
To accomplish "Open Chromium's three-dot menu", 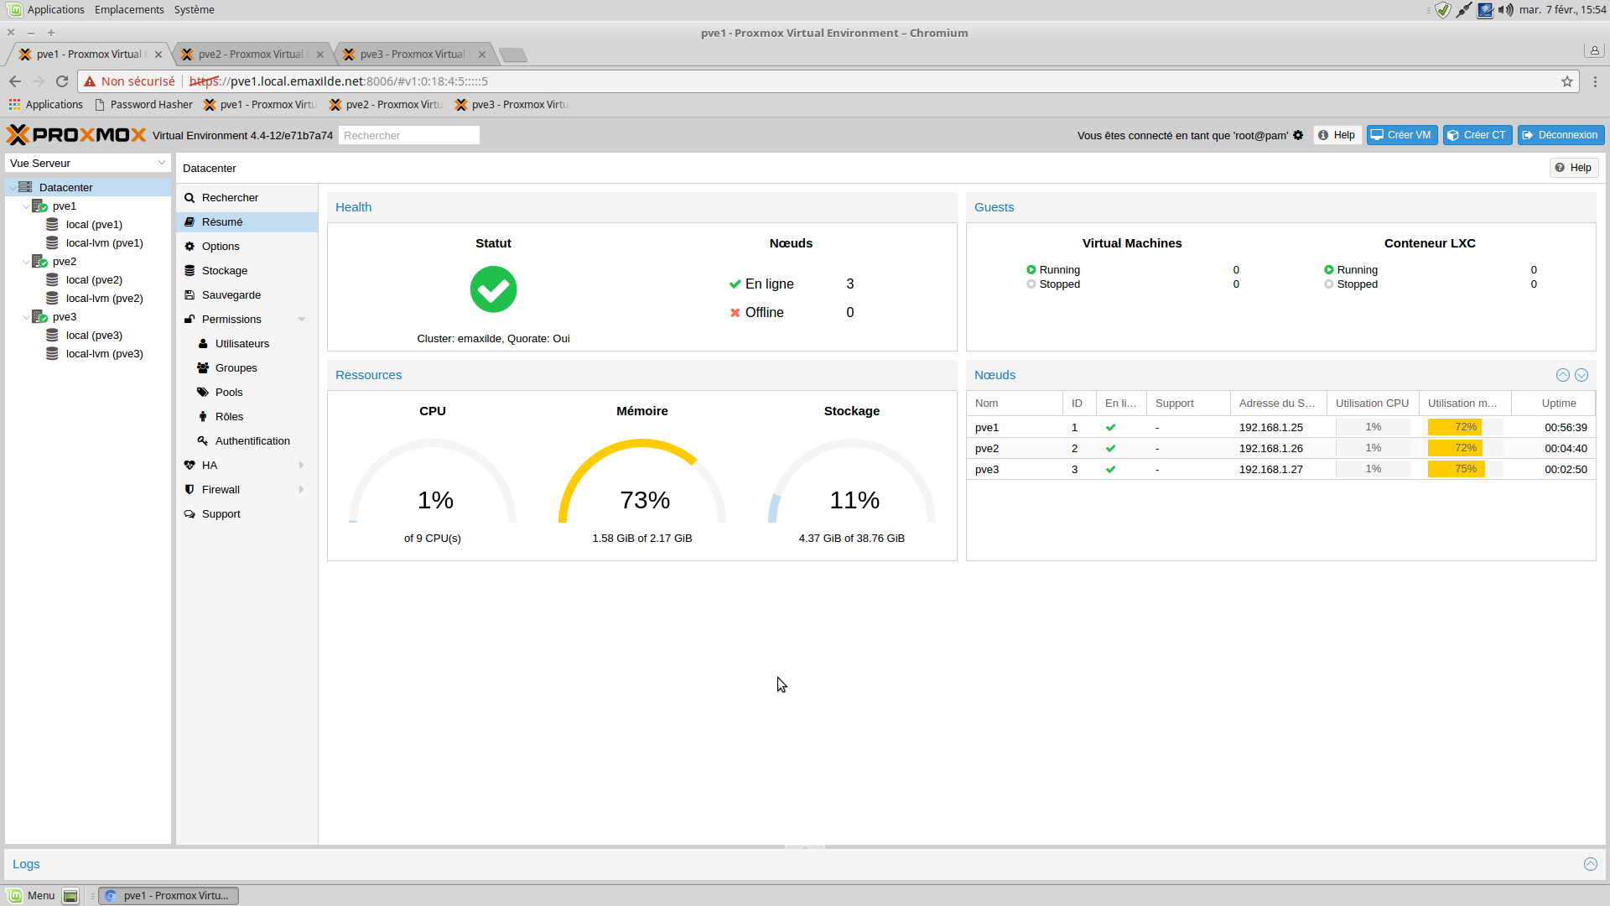I will [x=1595, y=81].
